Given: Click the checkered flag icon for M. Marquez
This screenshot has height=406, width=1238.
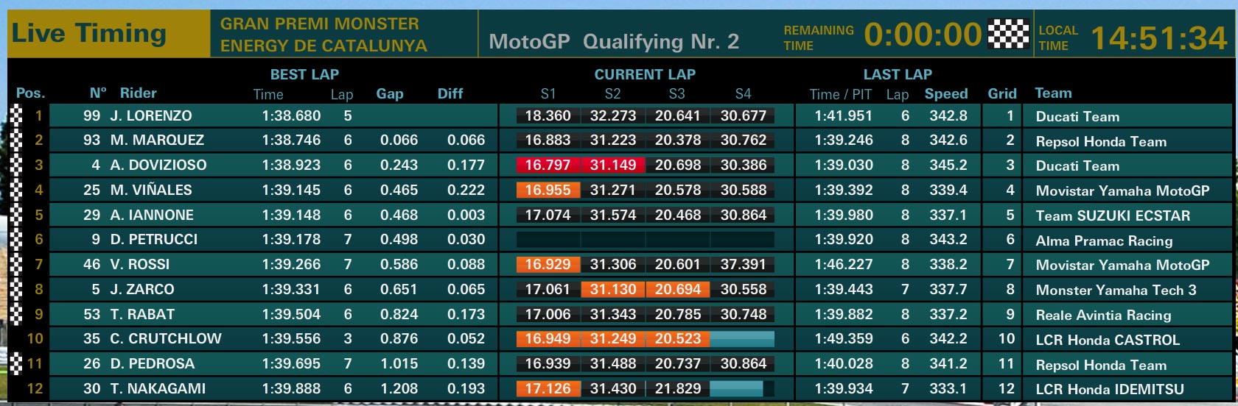Looking at the screenshot, I should [x=16, y=140].
